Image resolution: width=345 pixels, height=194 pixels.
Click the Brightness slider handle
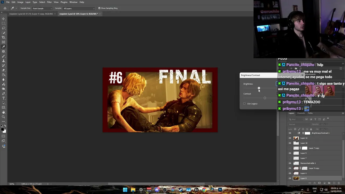(x=259, y=88)
